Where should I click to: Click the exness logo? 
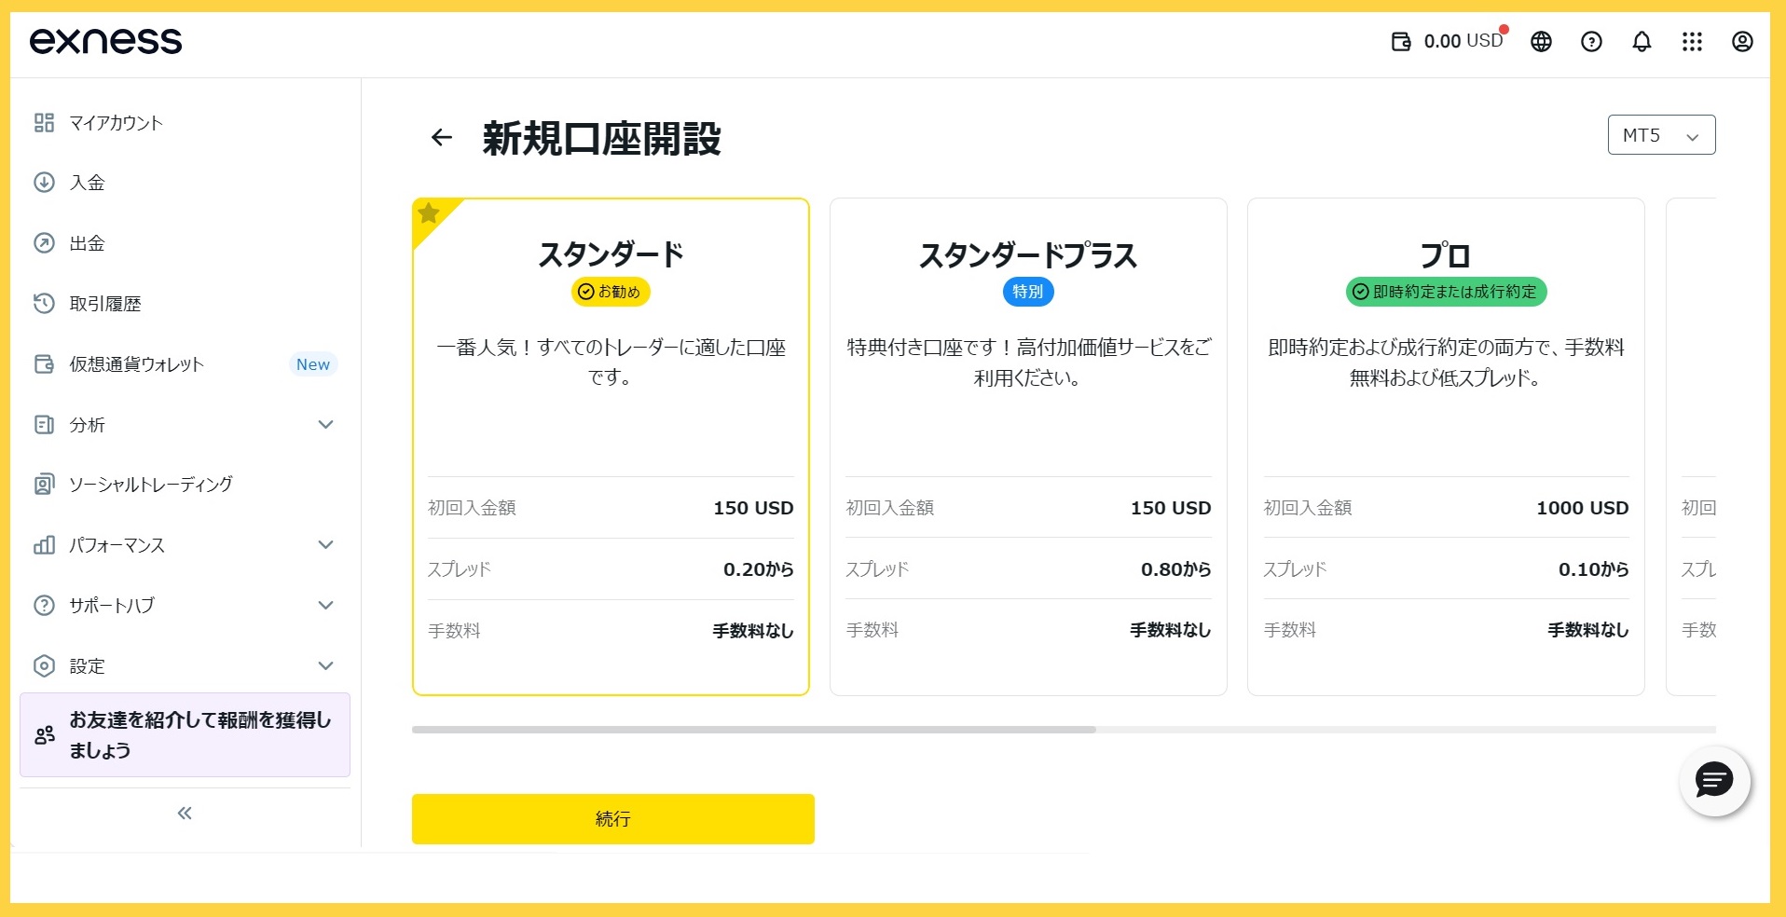(104, 41)
